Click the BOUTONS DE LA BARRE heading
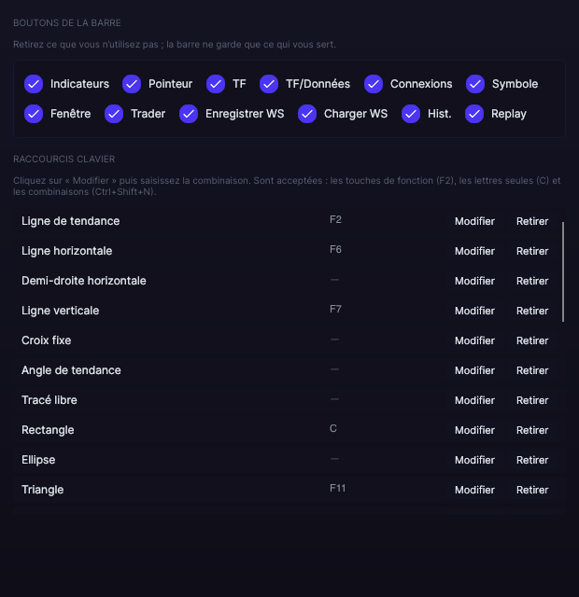 (x=67, y=22)
